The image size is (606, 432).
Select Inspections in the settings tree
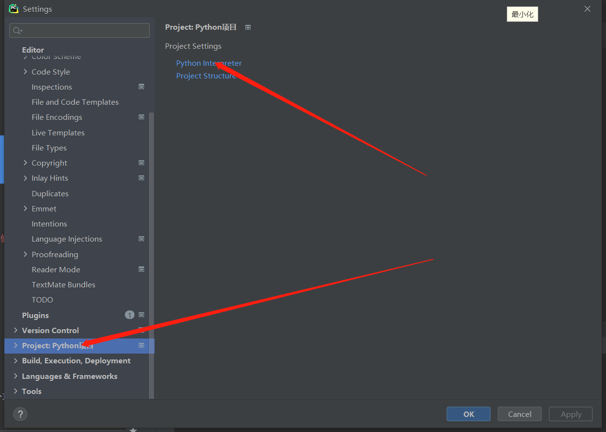(52, 87)
